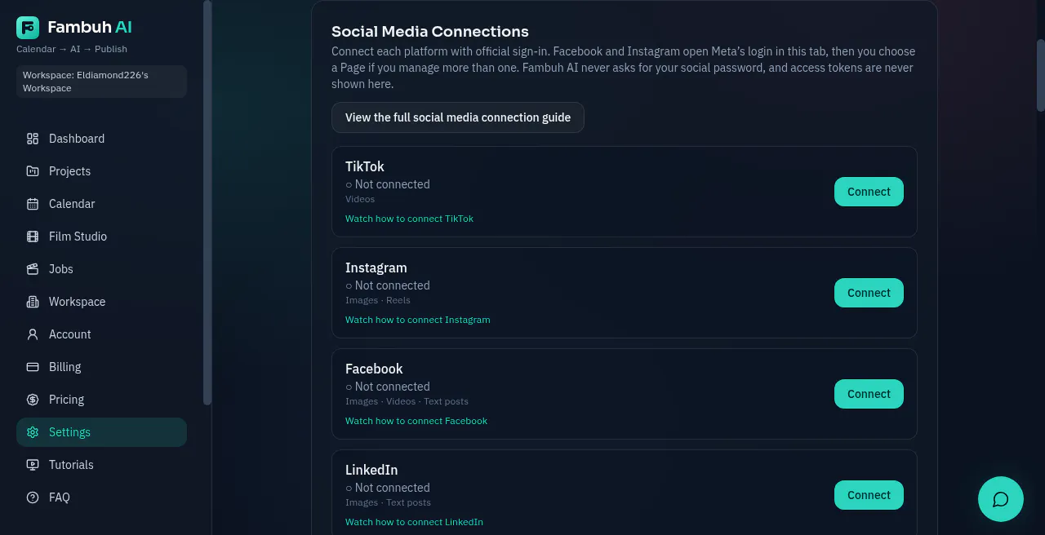Click the Tutorials monitor play icon
Image resolution: width=1045 pixels, height=535 pixels.
pyautogui.click(x=33, y=465)
